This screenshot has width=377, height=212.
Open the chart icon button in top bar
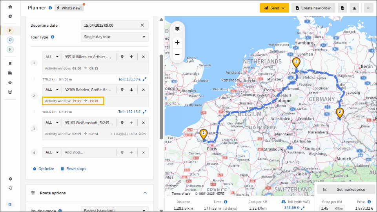point(354,8)
